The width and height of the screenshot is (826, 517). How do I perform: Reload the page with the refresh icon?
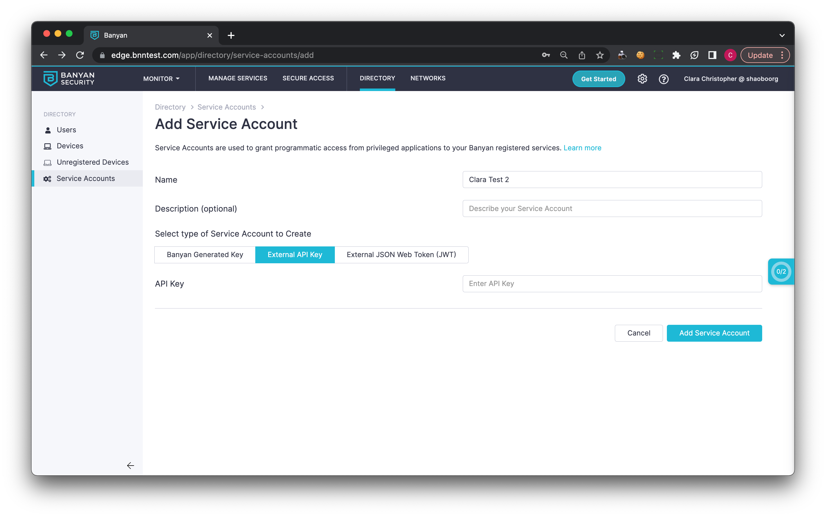click(80, 55)
